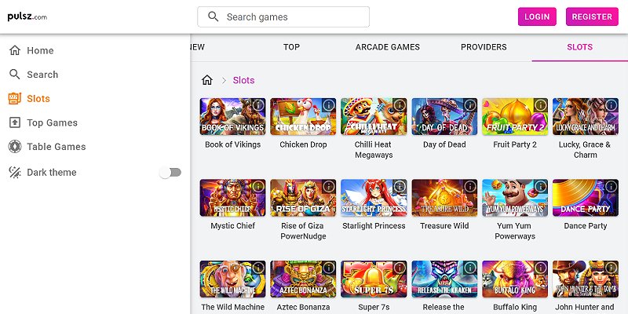Image resolution: width=628 pixels, height=314 pixels.
Task: Click info icon on Dance Party tile
Action: [x=611, y=187]
